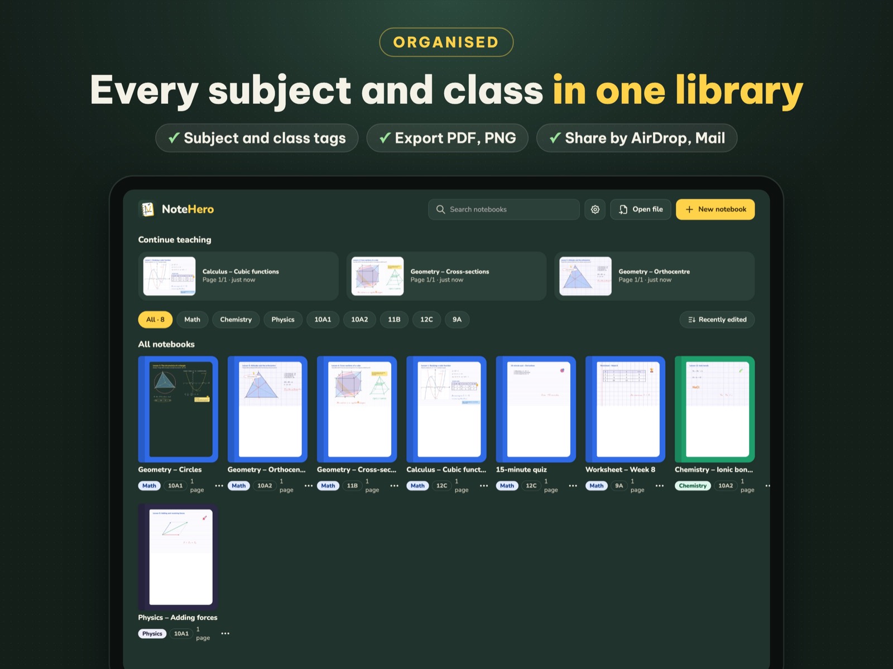Viewport: 893px width, 669px height.
Task: Filter by class 12C chip
Action: (x=426, y=320)
